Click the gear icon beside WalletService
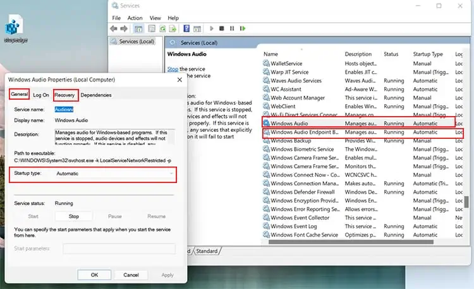Viewport: 474px width, 289px height. pyautogui.click(x=266, y=63)
